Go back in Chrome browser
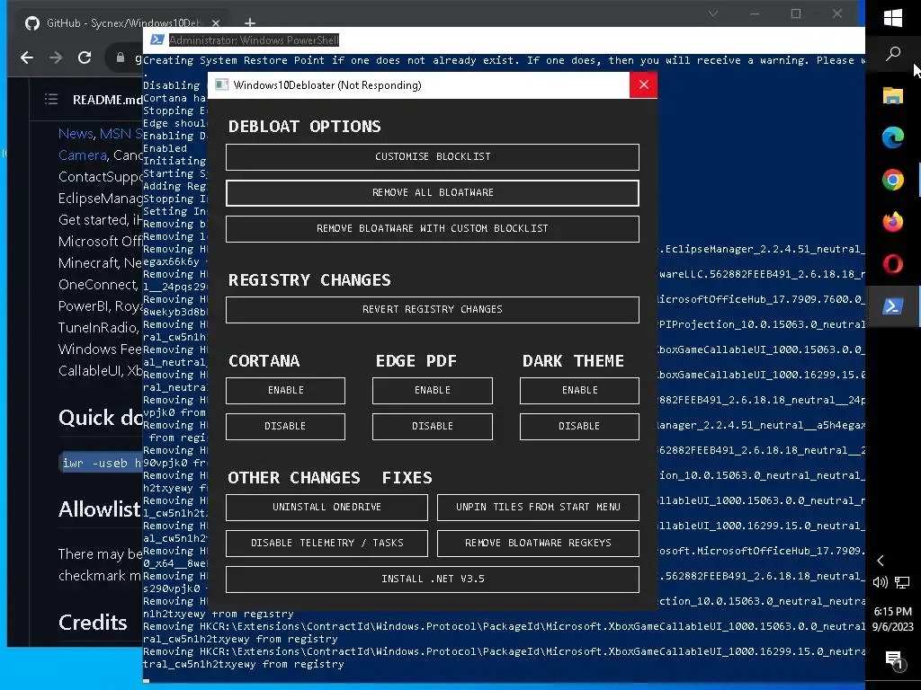921x690 pixels. pos(26,57)
